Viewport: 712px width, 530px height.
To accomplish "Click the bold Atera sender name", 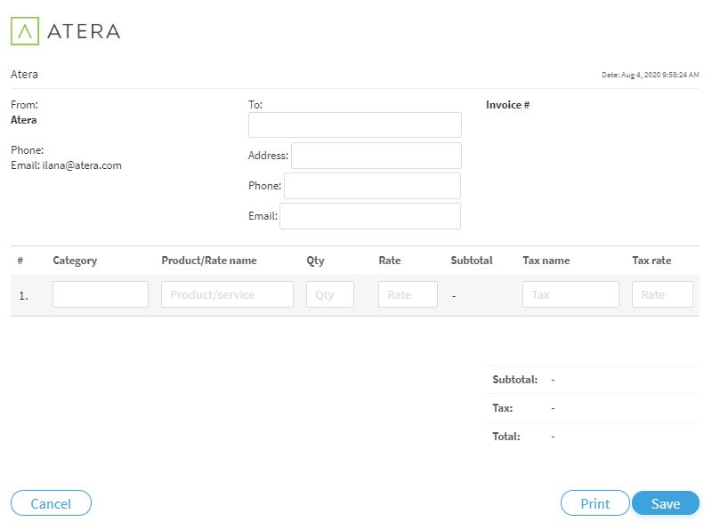I will point(24,120).
